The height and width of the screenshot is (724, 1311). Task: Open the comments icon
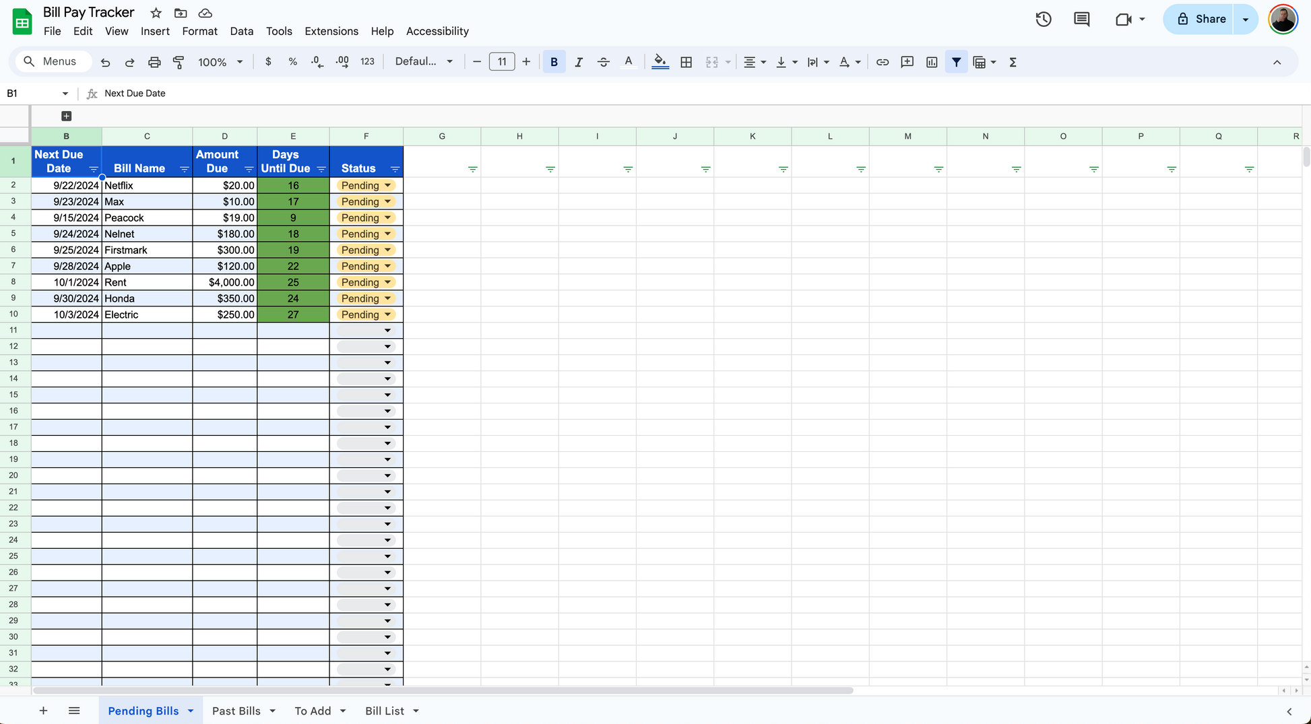[x=1081, y=19]
